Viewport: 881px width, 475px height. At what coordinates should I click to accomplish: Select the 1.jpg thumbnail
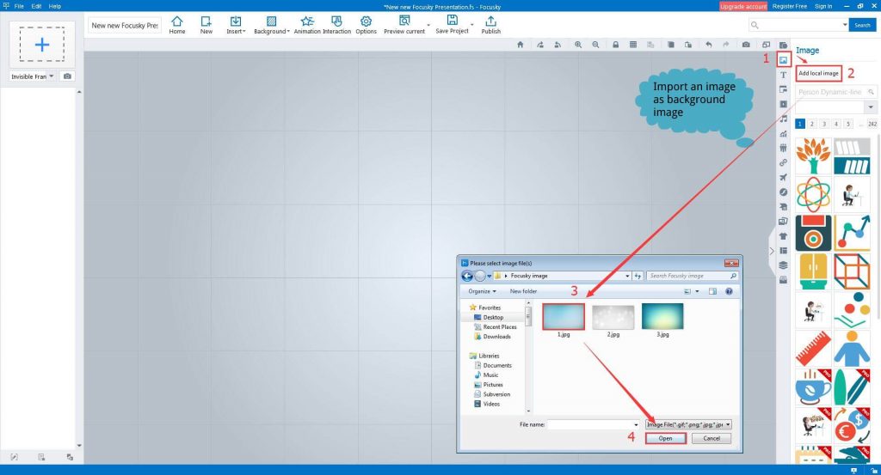(564, 317)
